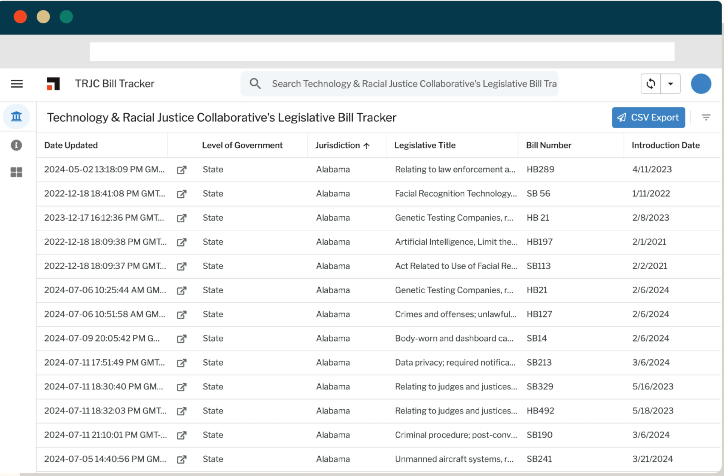Click bill number SB190
The image size is (724, 476).
(x=540, y=435)
